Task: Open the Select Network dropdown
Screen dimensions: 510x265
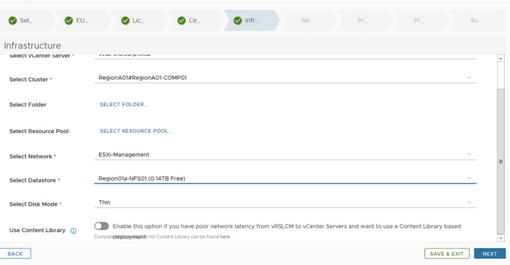Action: [469, 154]
